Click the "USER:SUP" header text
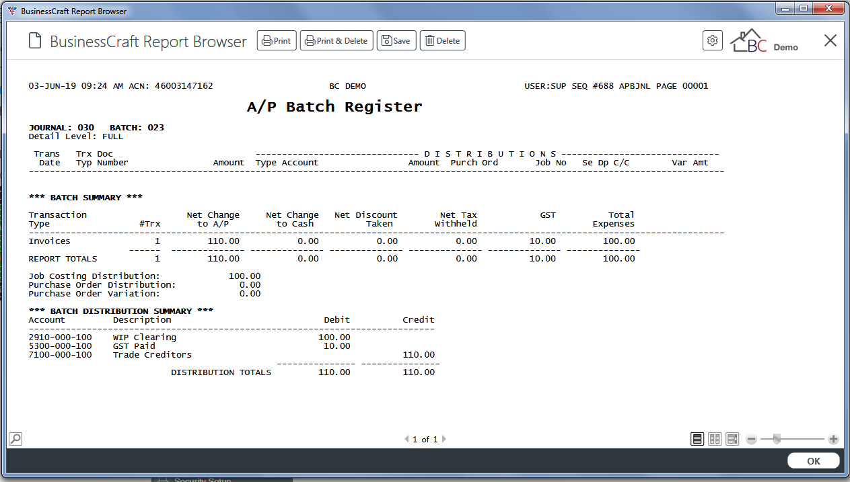Viewport: 850px width, 482px height. pos(546,86)
